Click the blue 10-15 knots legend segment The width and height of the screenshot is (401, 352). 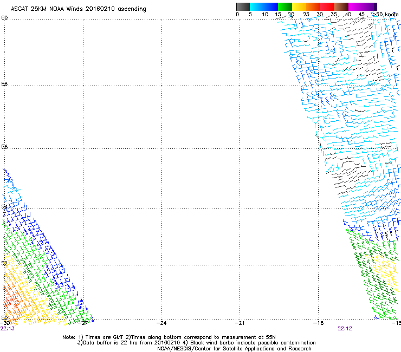[x=271, y=6]
